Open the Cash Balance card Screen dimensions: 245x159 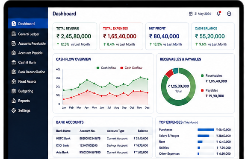213,36
